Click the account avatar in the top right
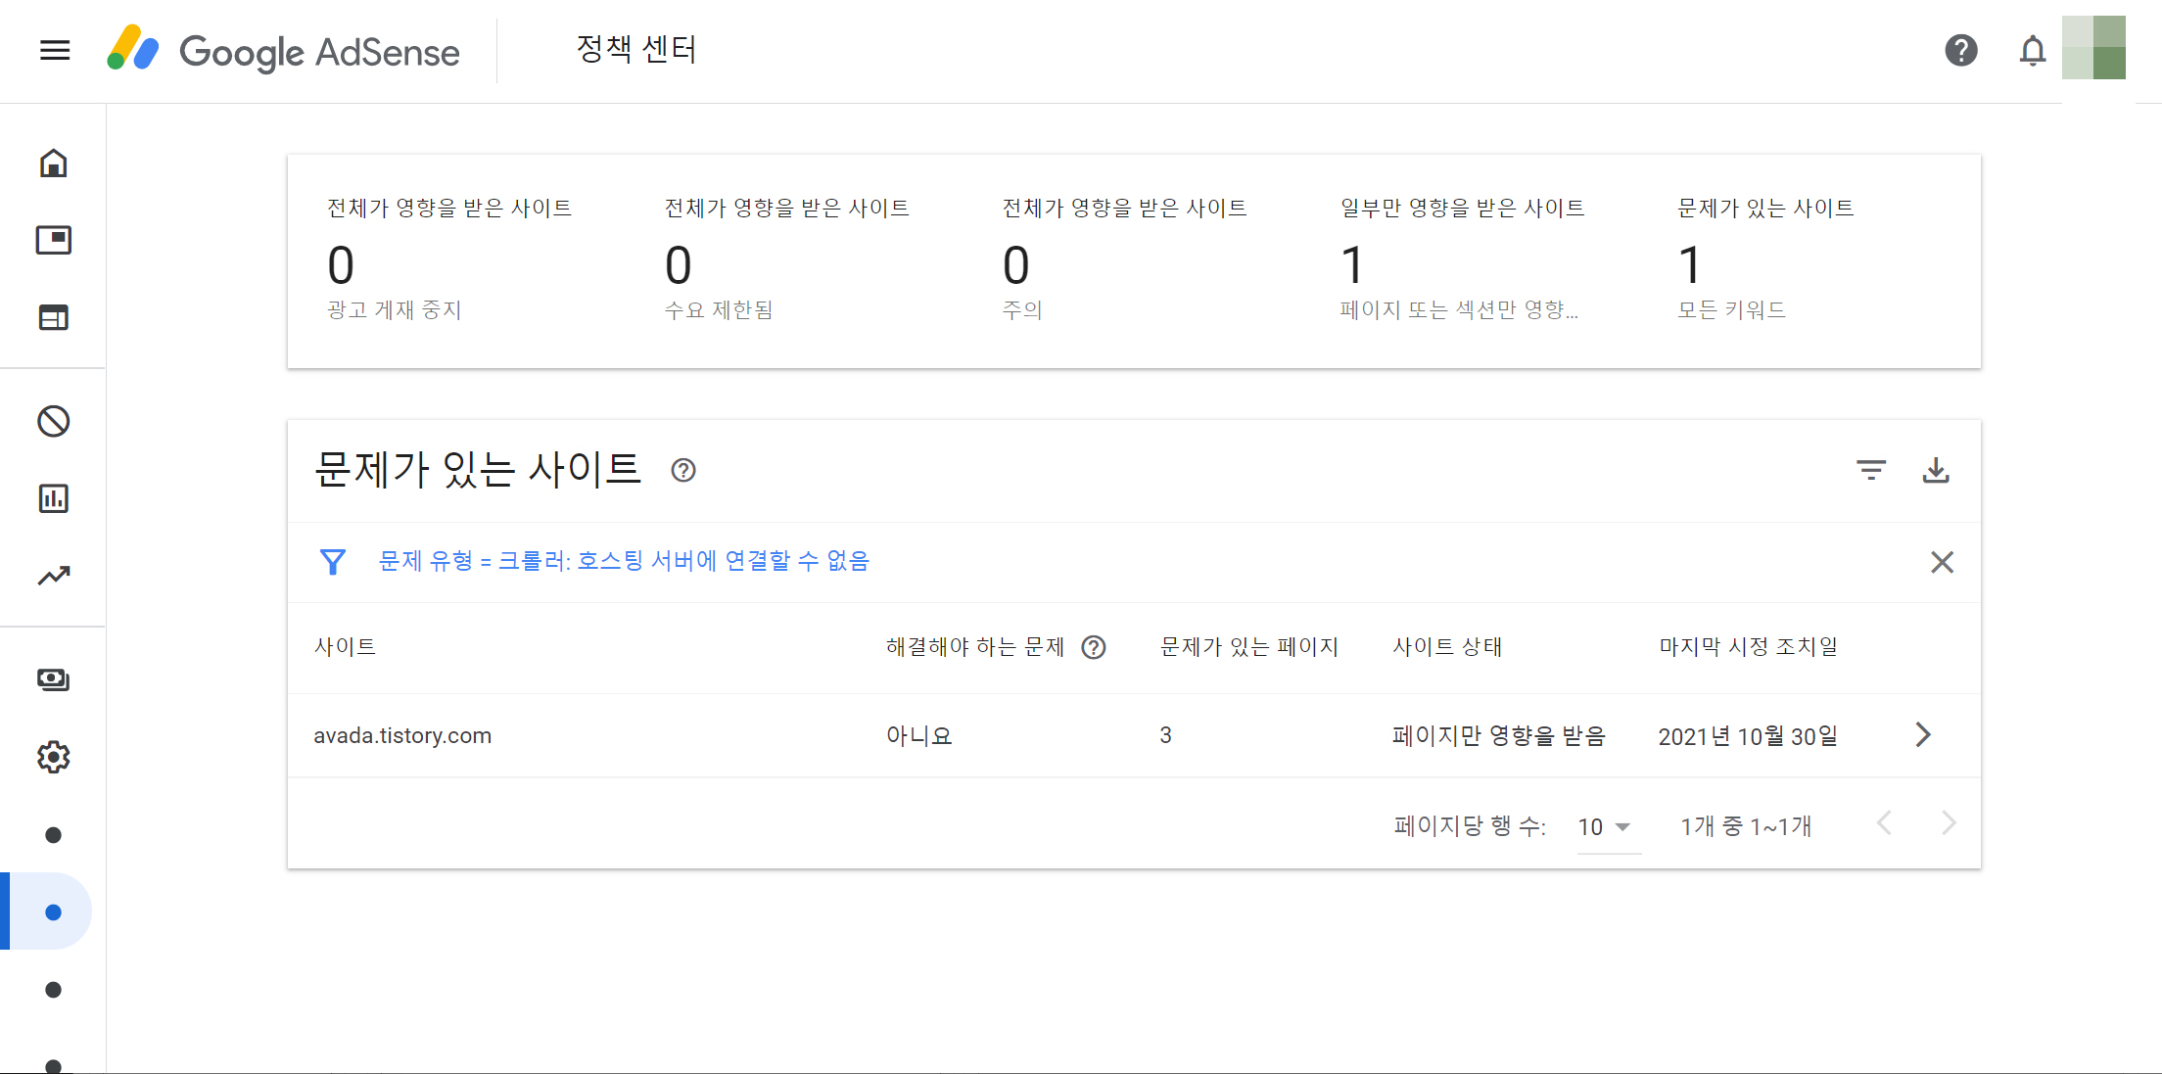Viewport: 2162px width, 1074px height. (x=2094, y=47)
